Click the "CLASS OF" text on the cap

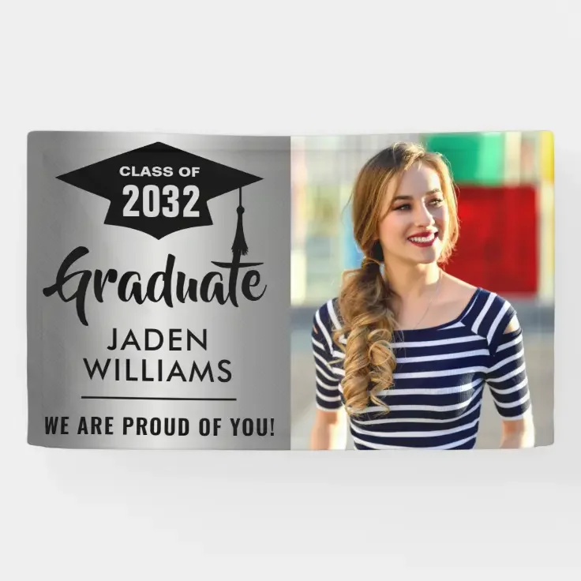pyautogui.click(x=159, y=171)
